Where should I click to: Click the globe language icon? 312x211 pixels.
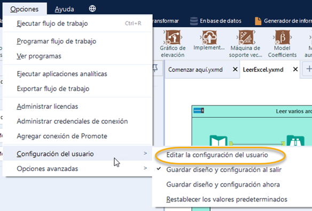(x=92, y=9)
